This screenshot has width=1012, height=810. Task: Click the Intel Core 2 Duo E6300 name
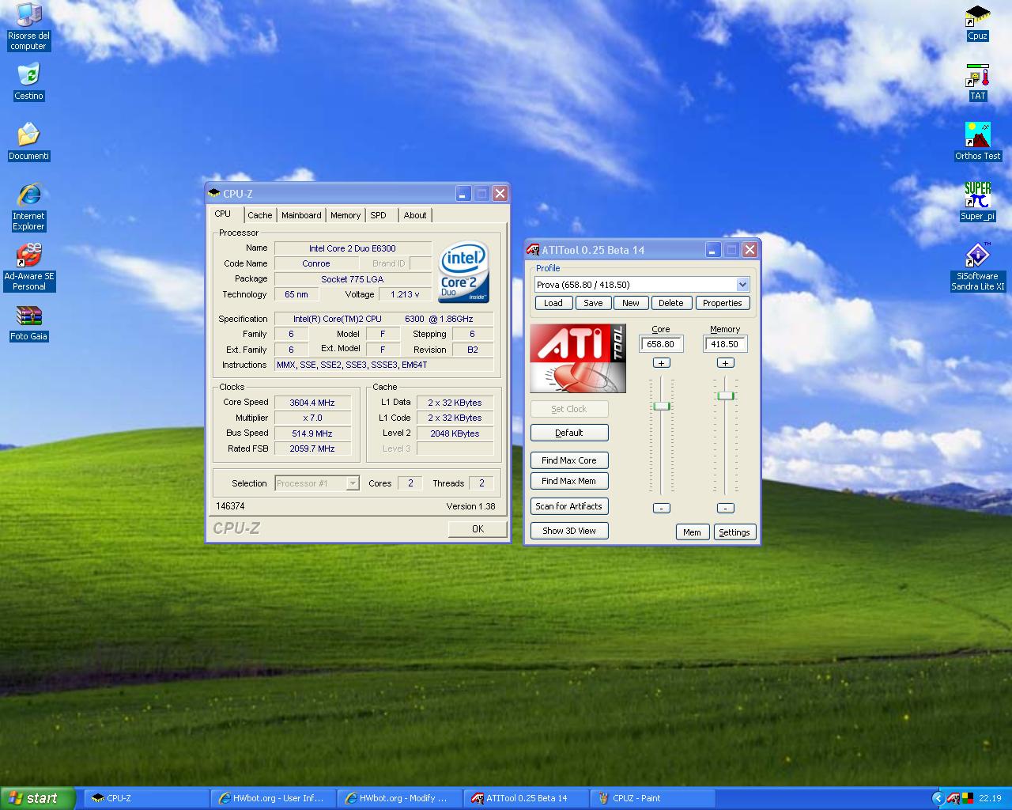(x=353, y=248)
